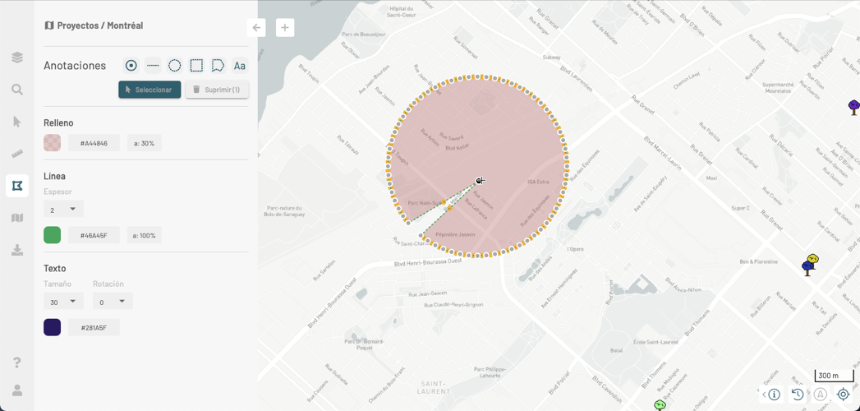Switch to the selection cursor tab in sidebar
This screenshot has height=411, width=860.
17,122
